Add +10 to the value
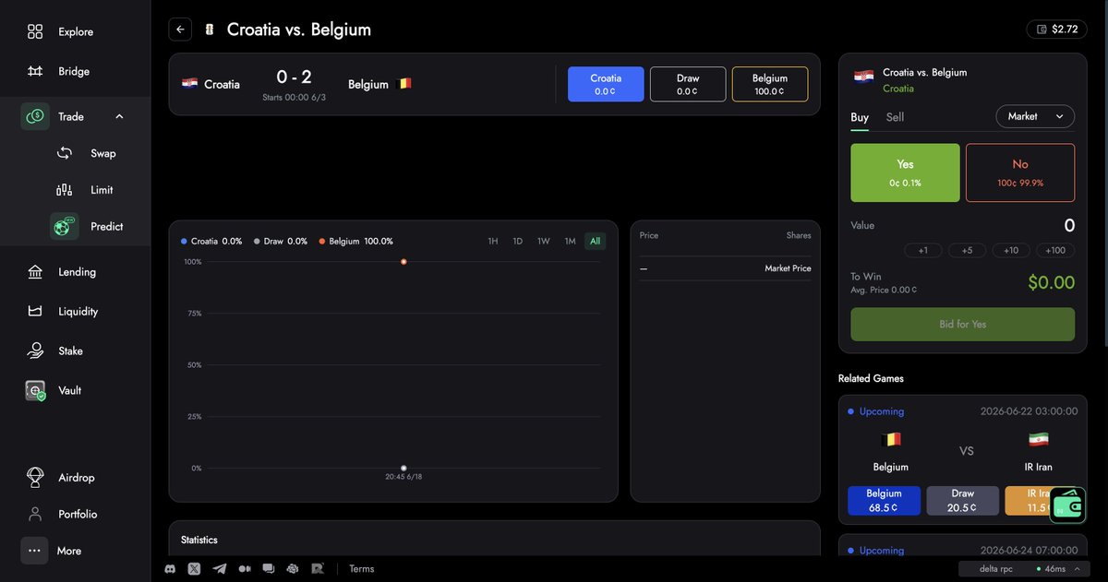Image resolution: width=1108 pixels, height=582 pixels. (1011, 250)
